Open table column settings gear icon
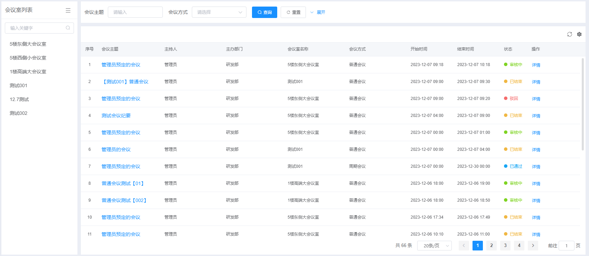 tap(579, 34)
